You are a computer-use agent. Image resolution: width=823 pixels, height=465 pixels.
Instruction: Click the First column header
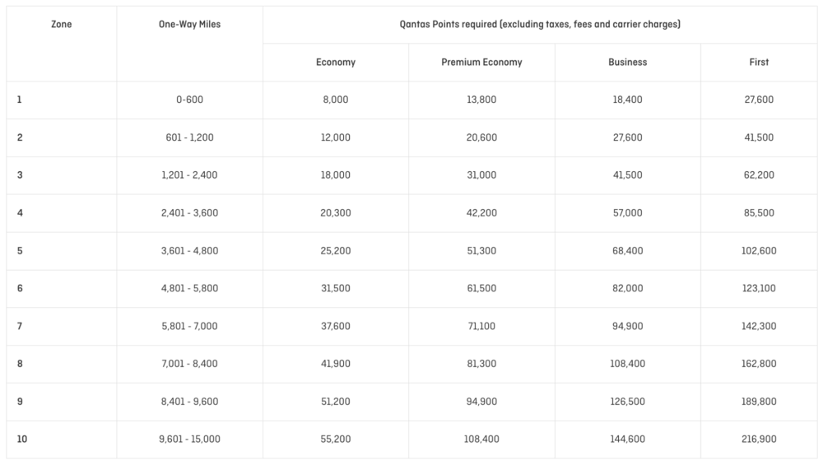[759, 63]
